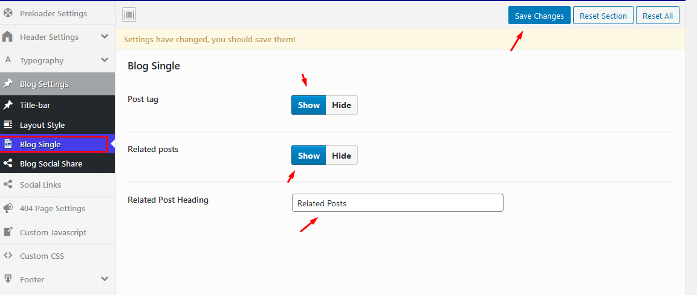Screen dimensions: 697x295
Task: Open the Title-bar submenu item
Action: tap(35, 105)
